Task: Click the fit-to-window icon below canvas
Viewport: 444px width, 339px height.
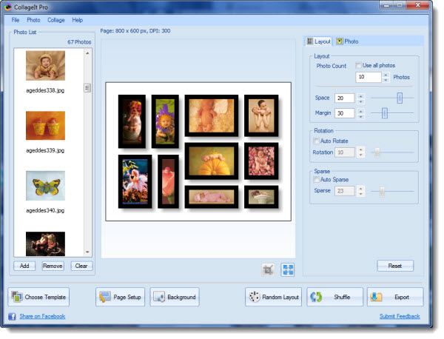Action: (x=287, y=270)
